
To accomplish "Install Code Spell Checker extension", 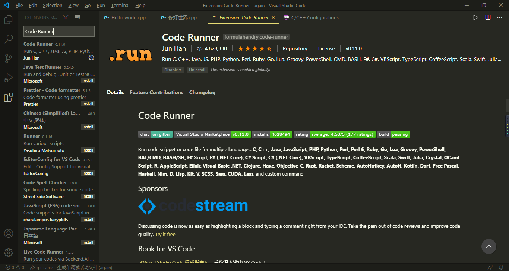I will [88, 196].
